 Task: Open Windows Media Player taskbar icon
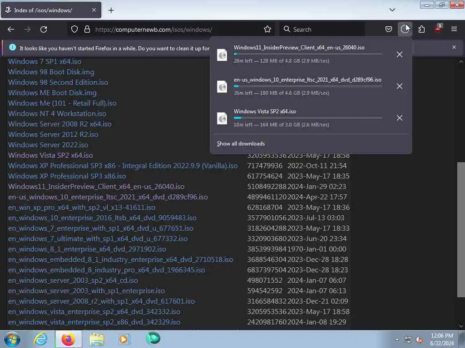[x=124, y=339]
